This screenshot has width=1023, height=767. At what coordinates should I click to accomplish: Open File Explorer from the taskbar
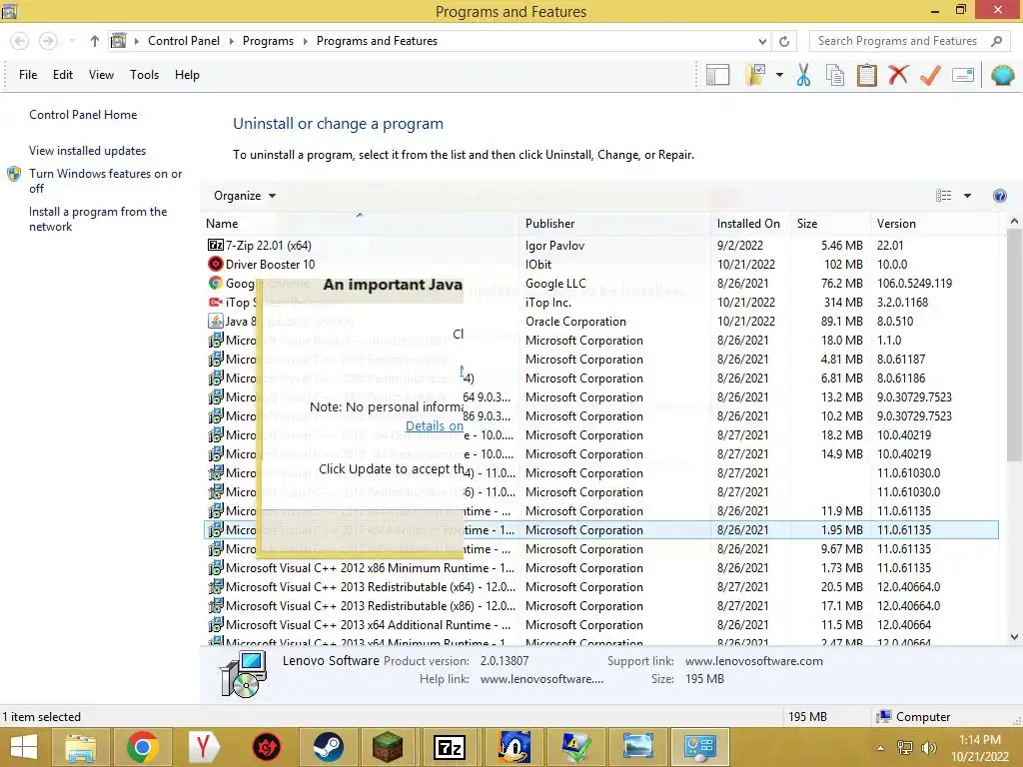click(80, 747)
